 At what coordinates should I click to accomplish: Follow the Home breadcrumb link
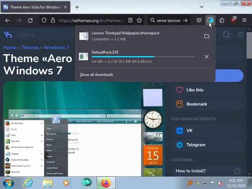tap(10, 48)
